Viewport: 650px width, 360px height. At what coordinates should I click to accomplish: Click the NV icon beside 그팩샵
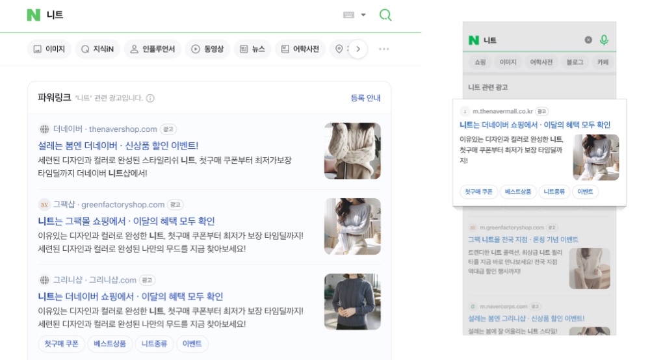pyautogui.click(x=44, y=205)
